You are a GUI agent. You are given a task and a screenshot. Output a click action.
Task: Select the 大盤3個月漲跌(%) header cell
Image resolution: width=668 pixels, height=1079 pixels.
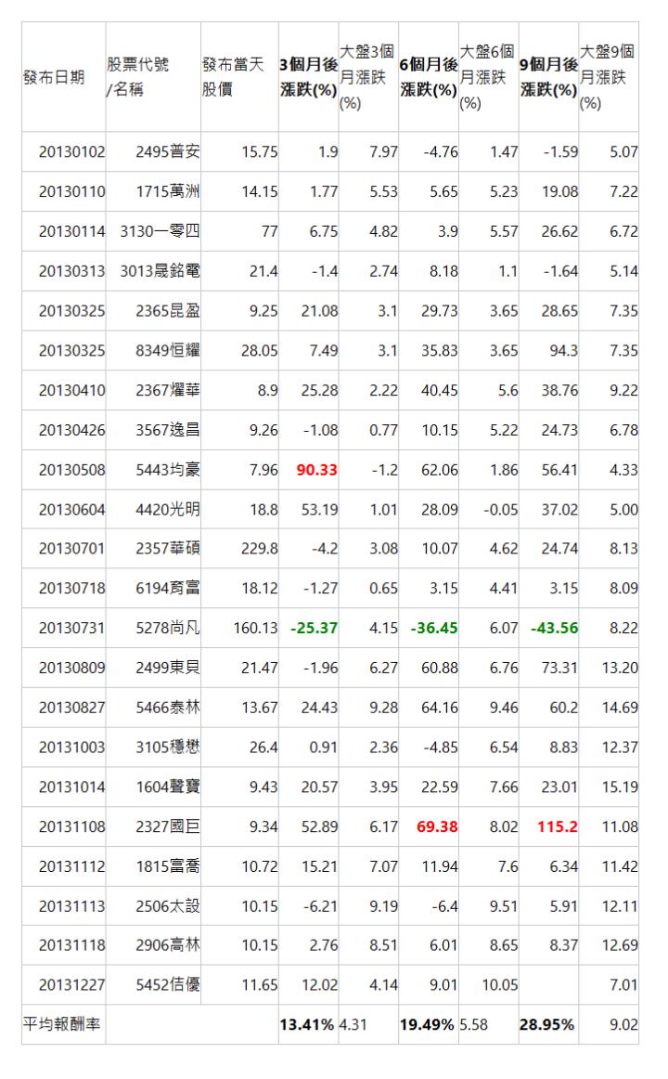click(367, 77)
